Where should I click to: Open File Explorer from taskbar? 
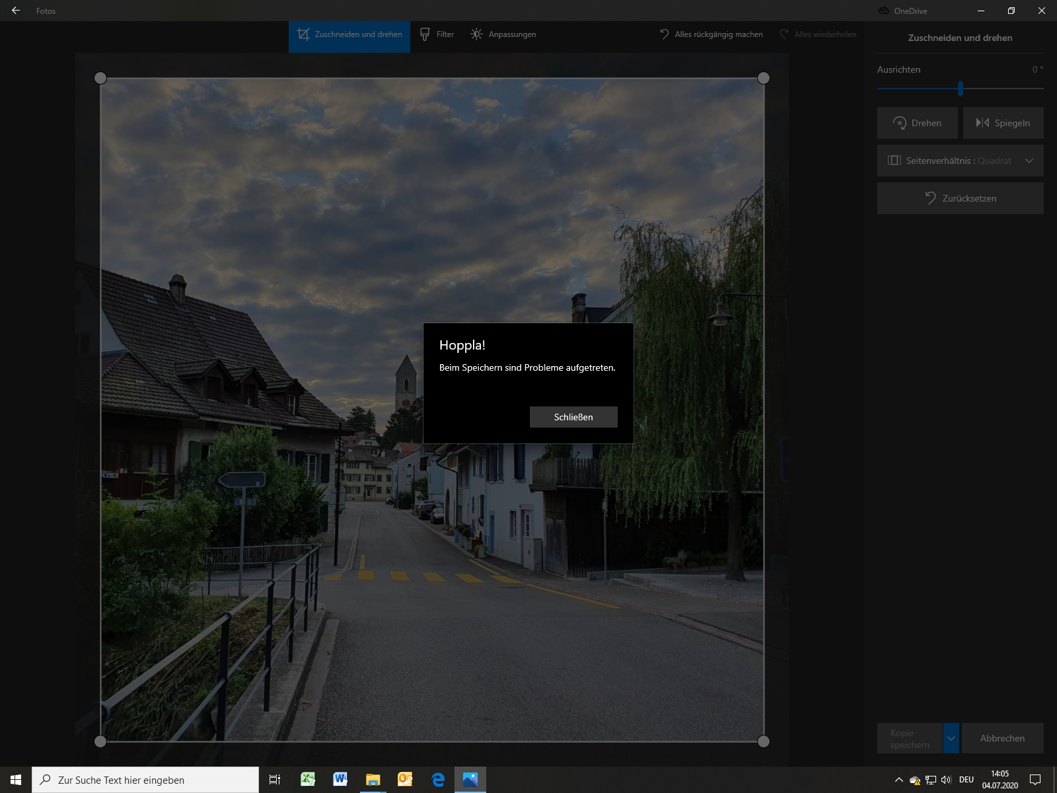(373, 780)
